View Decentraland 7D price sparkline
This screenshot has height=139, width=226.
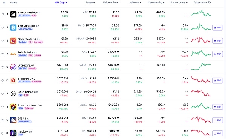click(201, 40)
